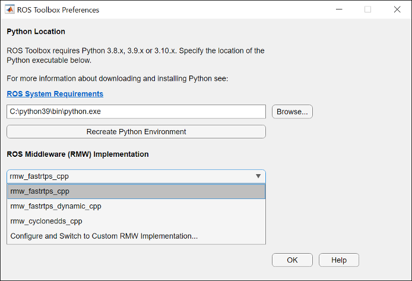The image size is (412, 281).
Task: Click the Python executable path field
Action: 136,112
